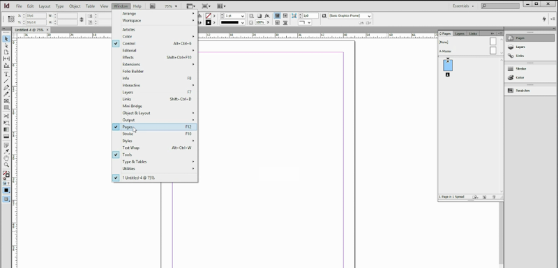Select the Rectangle Frame tool

pyautogui.click(x=6, y=101)
